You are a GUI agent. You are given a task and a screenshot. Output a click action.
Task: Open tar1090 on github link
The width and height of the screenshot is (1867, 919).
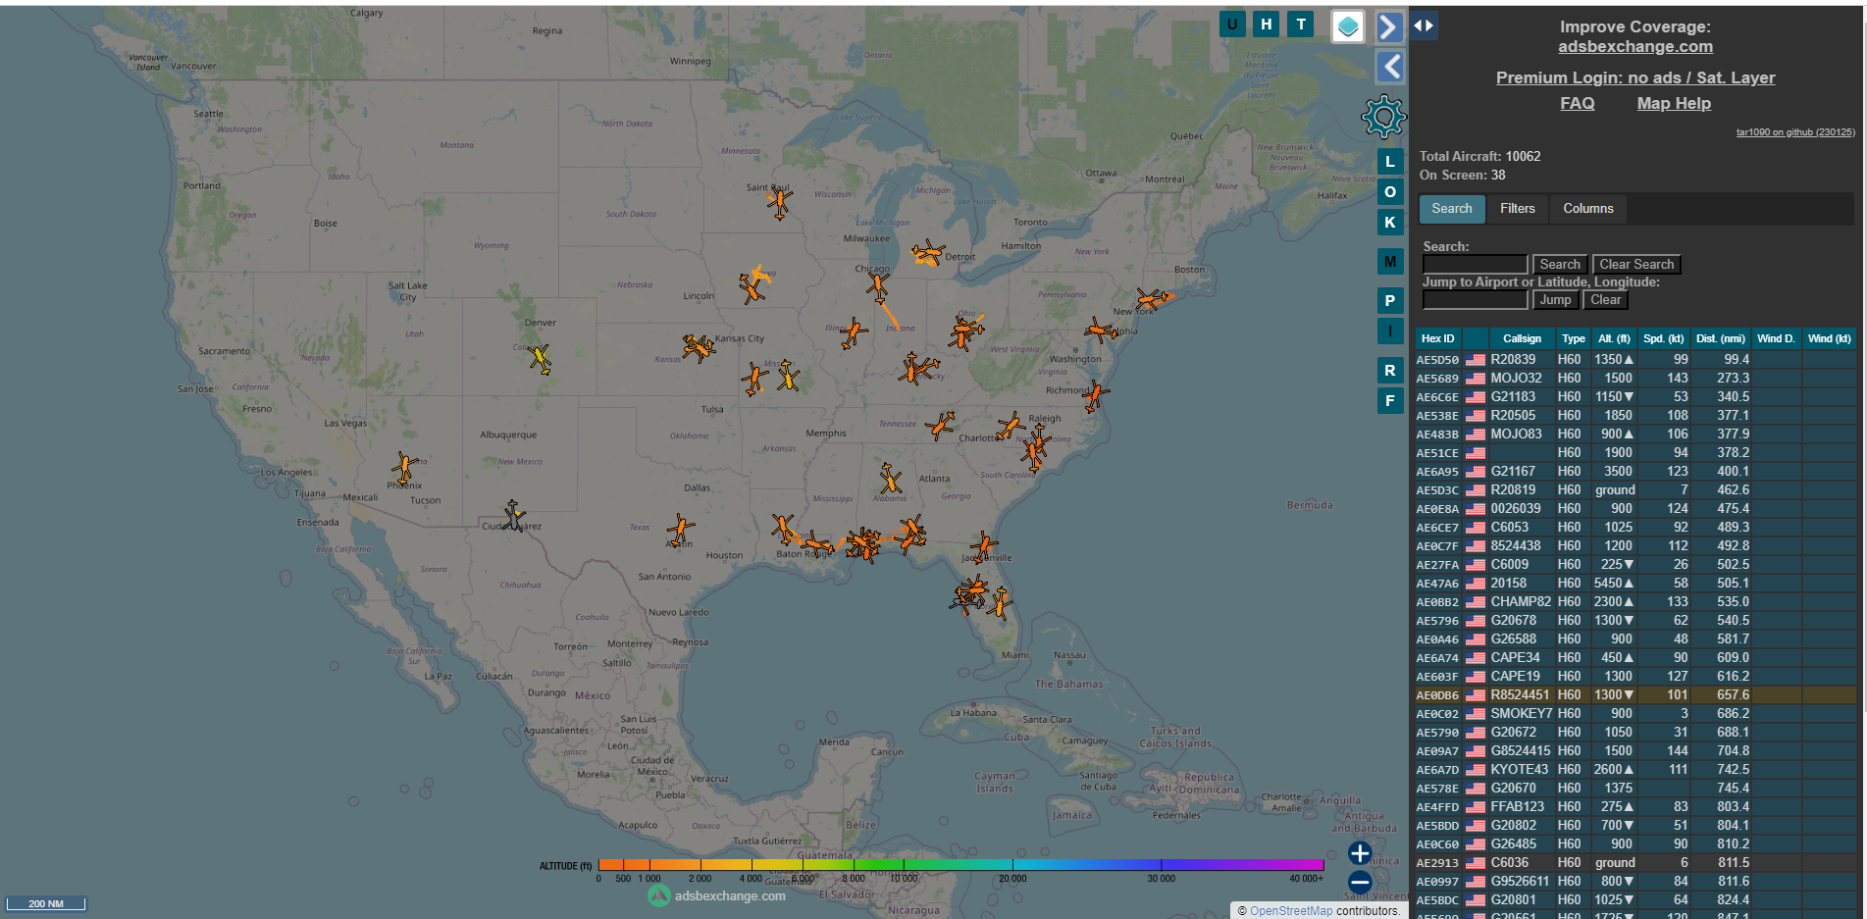click(x=1795, y=132)
